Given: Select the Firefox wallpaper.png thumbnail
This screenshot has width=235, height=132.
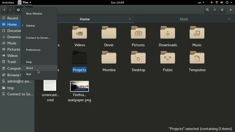Looking at the screenshot, I should tap(79, 87).
